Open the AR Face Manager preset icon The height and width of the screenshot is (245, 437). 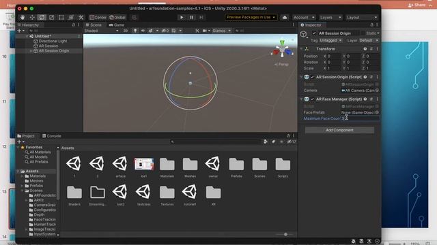coord(371,99)
